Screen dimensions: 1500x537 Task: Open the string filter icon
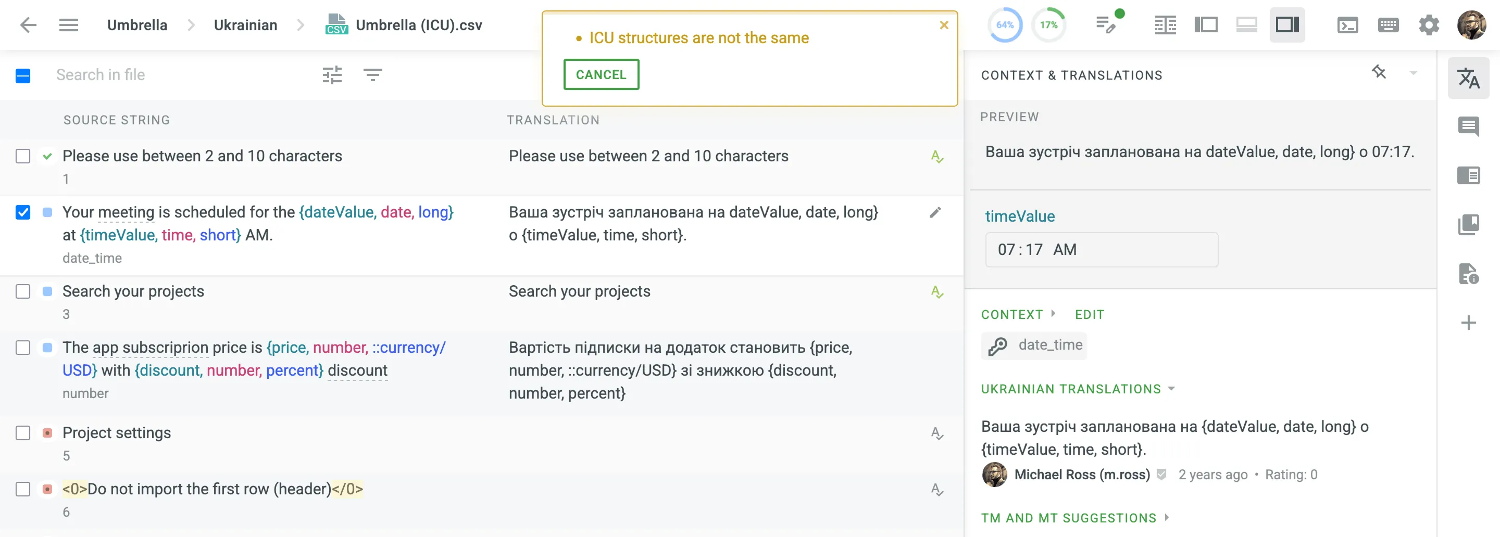373,75
